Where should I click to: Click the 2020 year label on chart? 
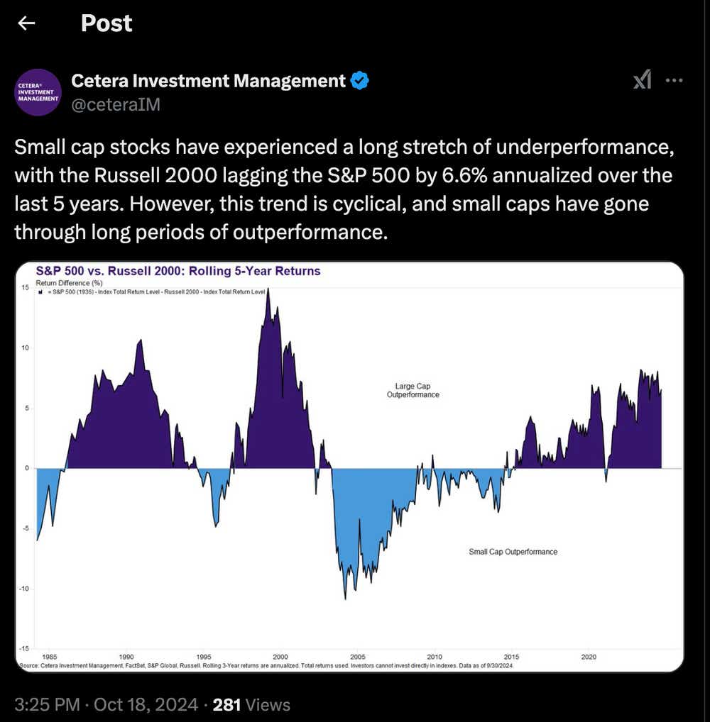click(x=588, y=657)
